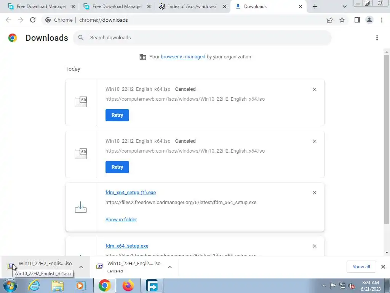Go back with the browser back arrow
Image resolution: width=390 pixels, height=293 pixels.
(8, 20)
